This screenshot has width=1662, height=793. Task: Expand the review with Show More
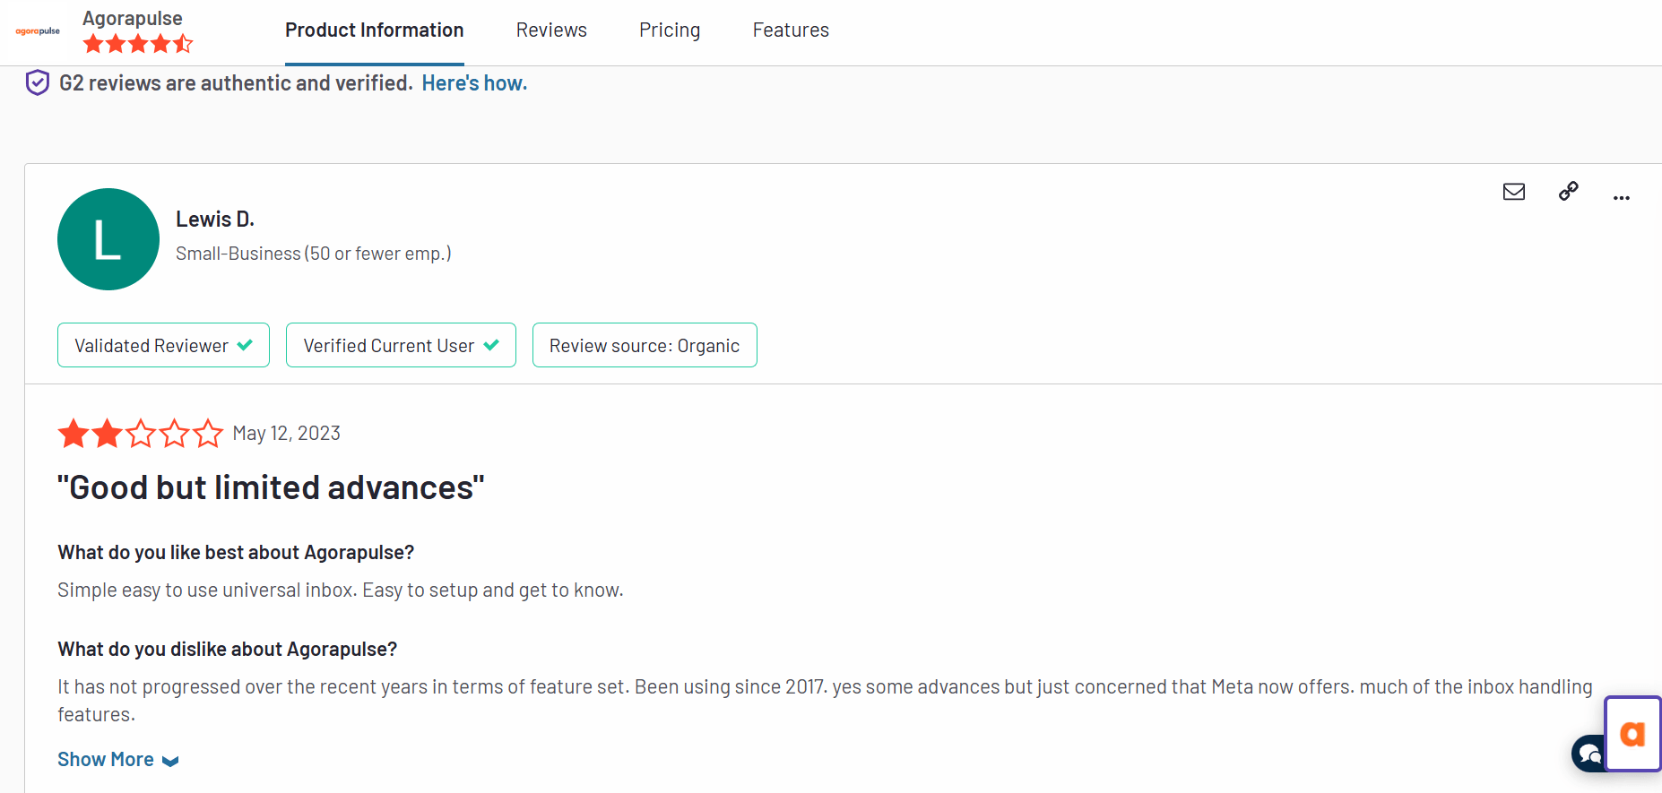tap(118, 760)
